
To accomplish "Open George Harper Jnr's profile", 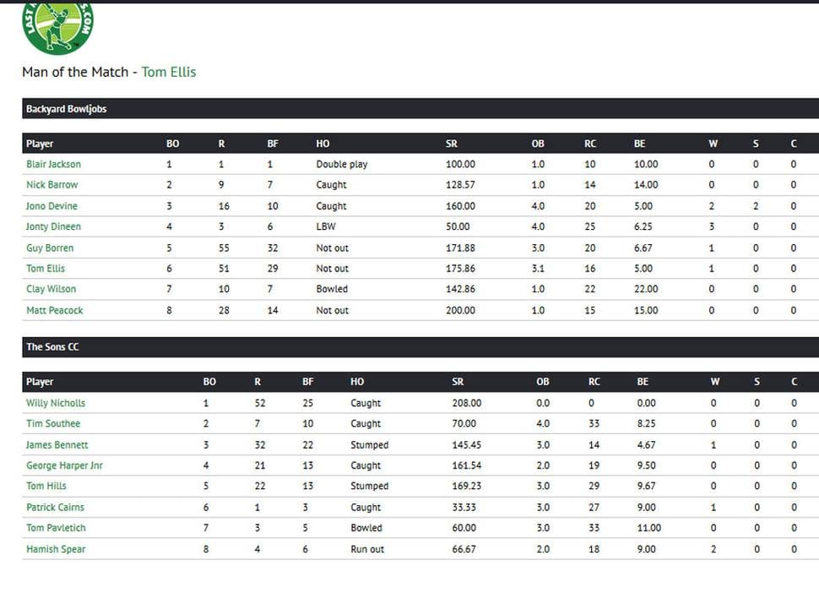I will click(64, 465).
